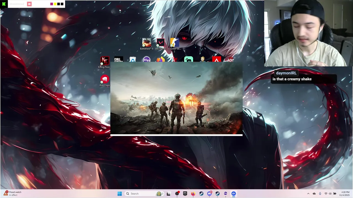Viewport: 353px width, 198px height.
Task: Select the Call of Duty desktop icon
Action: (119, 59)
